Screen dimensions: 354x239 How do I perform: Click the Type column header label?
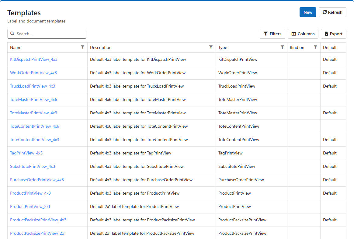click(x=223, y=48)
